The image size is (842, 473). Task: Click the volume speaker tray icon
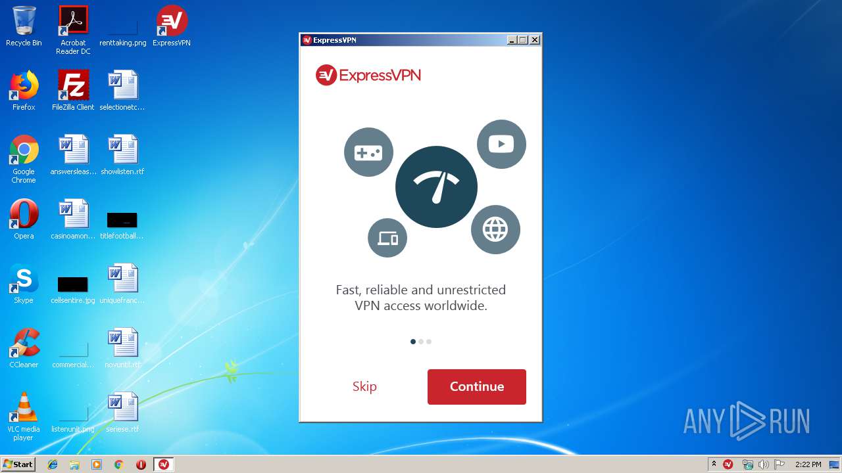tap(763, 464)
